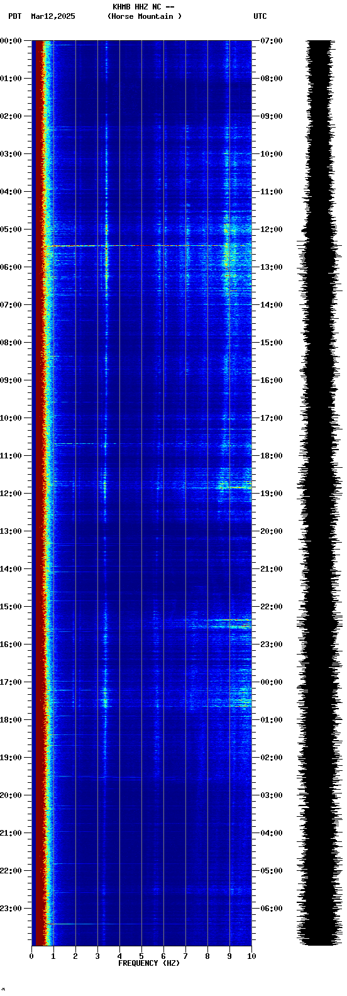
Task: Click the '9' frequency axis tick label
Action: (x=229, y=956)
